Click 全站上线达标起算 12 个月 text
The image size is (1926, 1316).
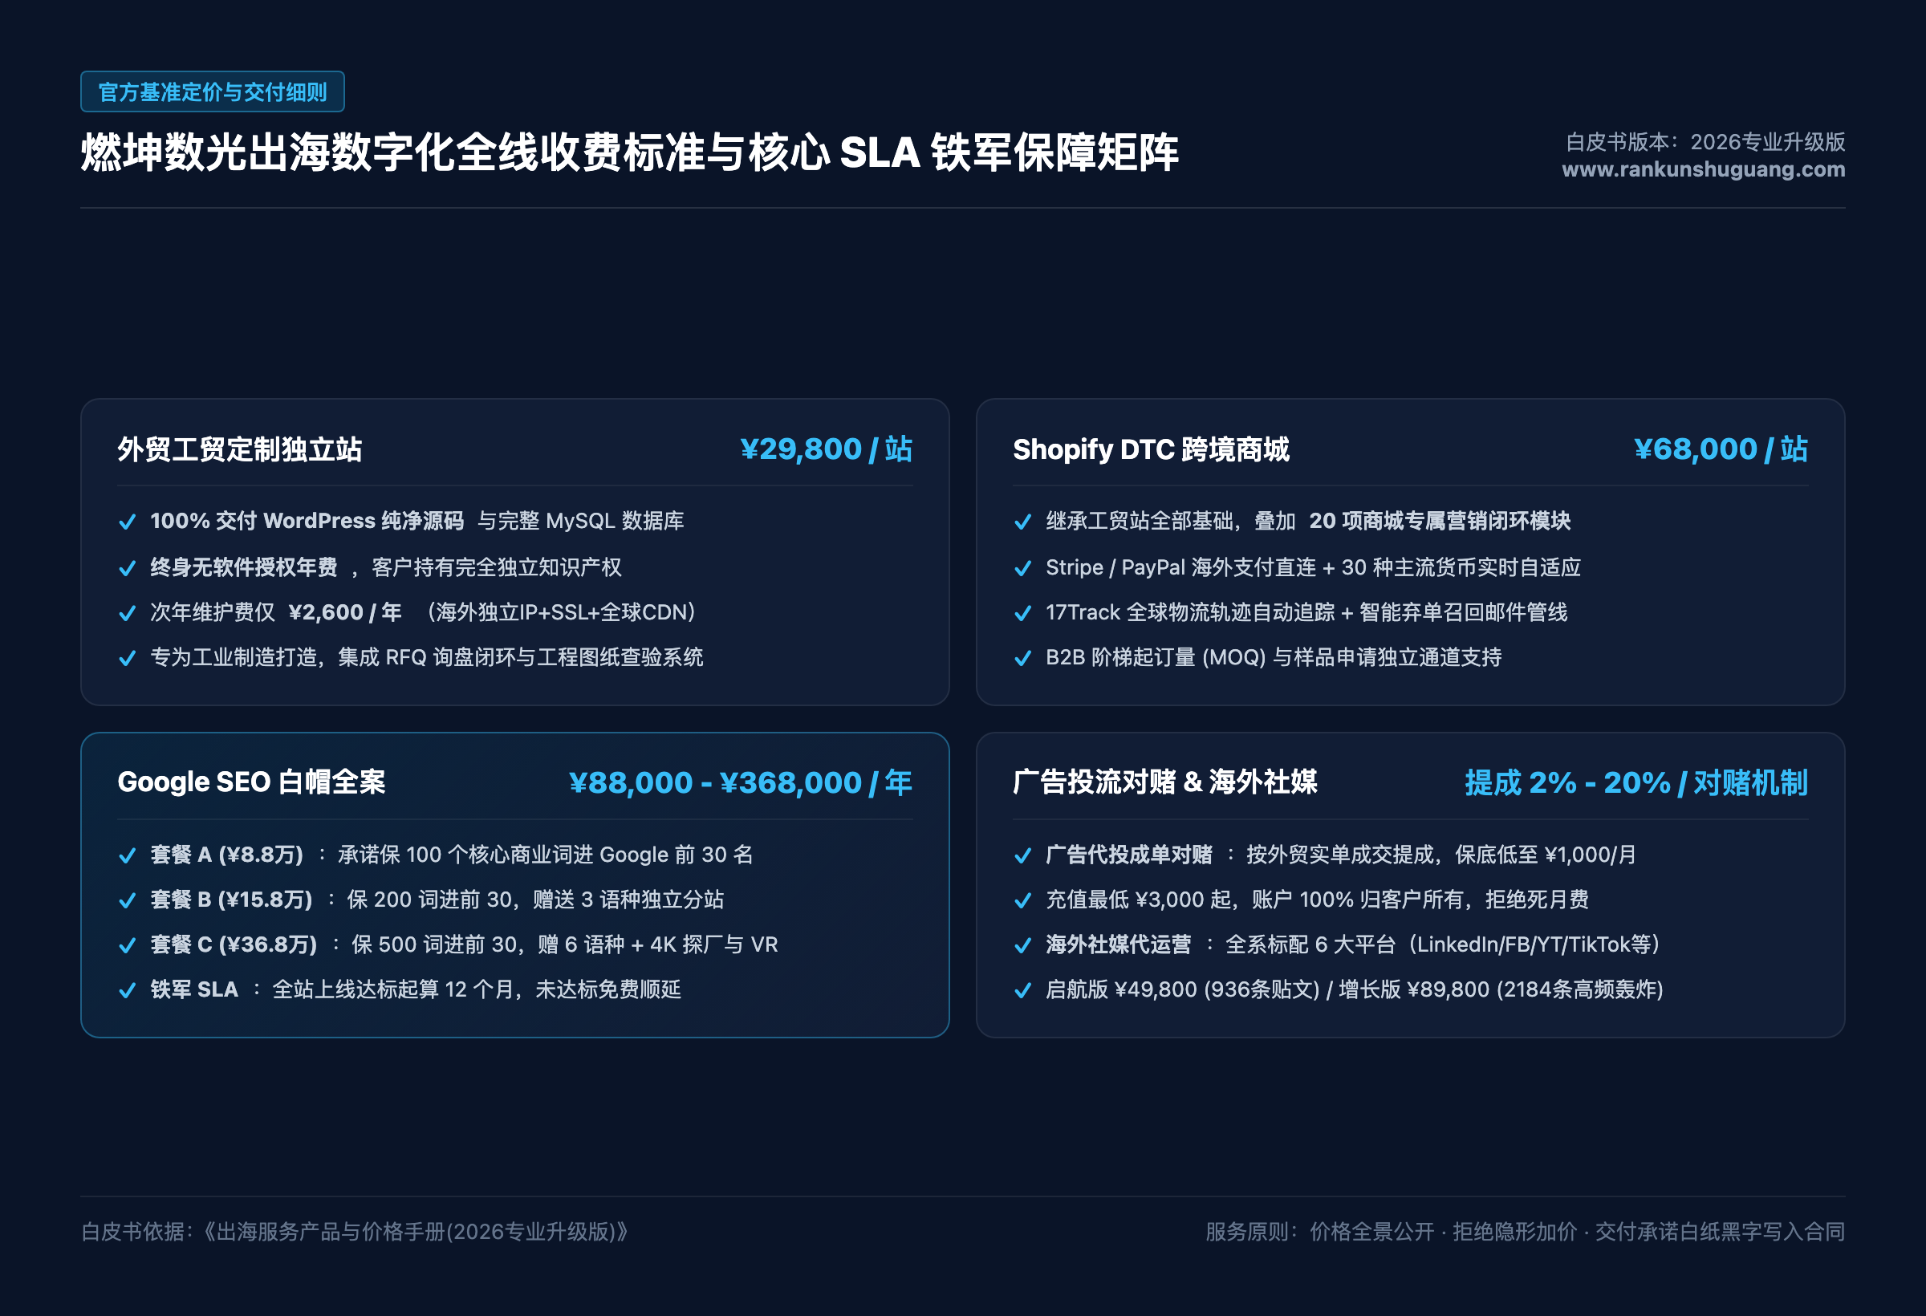click(x=393, y=989)
